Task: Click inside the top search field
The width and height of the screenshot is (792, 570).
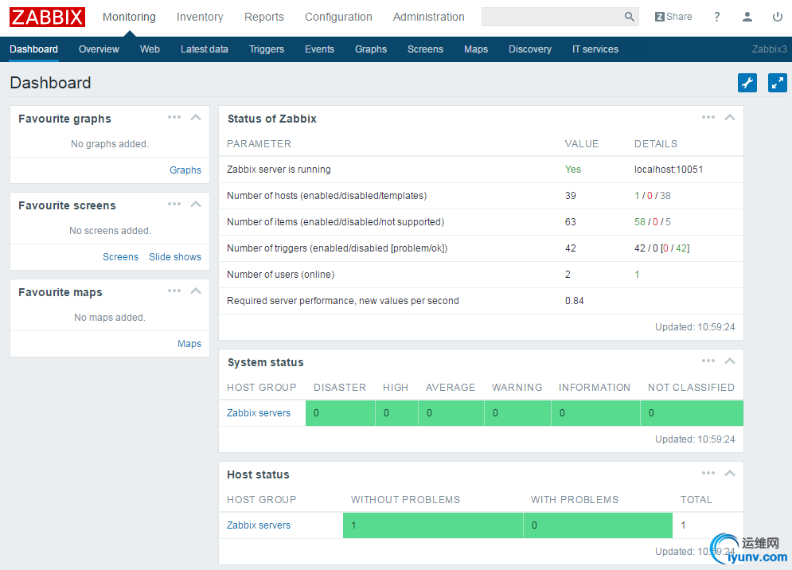Action: (551, 17)
